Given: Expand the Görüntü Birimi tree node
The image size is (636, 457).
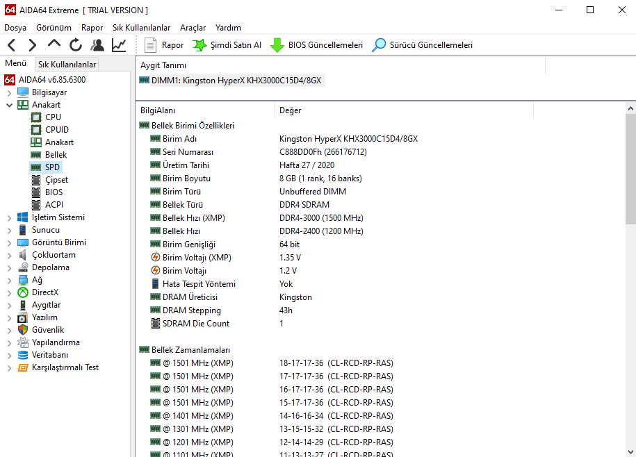Looking at the screenshot, I should (x=9, y=243).
